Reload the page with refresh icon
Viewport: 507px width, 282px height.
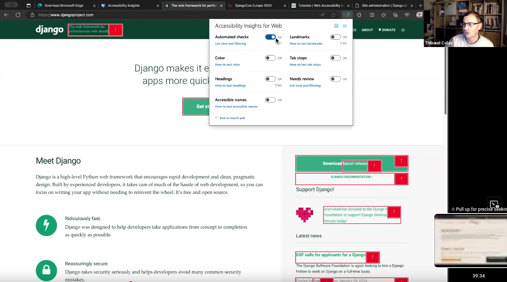coord(18,15)
